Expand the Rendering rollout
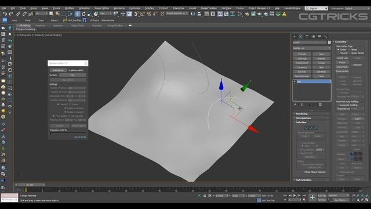This screenshot has height=209, width=371. tap(311, 114)
